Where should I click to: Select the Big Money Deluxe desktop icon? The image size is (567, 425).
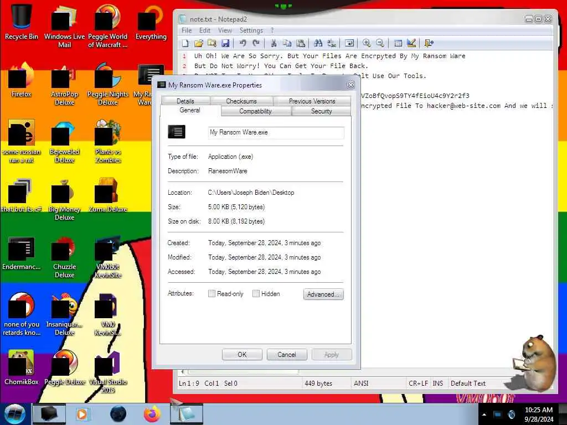tap(64, 199)
